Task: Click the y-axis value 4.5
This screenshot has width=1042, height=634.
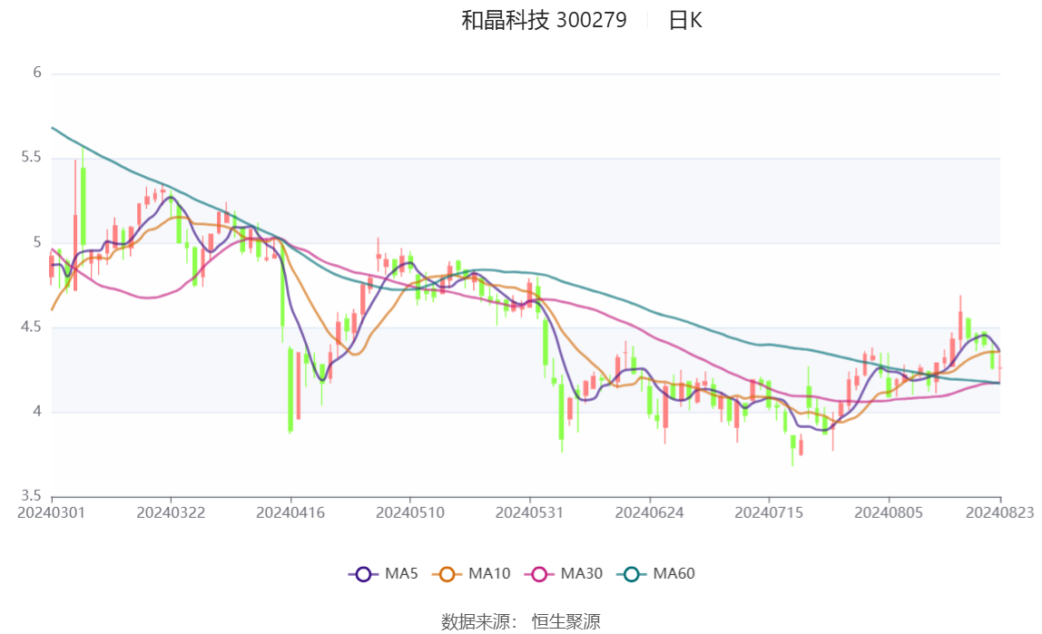Action: (31, 327)
